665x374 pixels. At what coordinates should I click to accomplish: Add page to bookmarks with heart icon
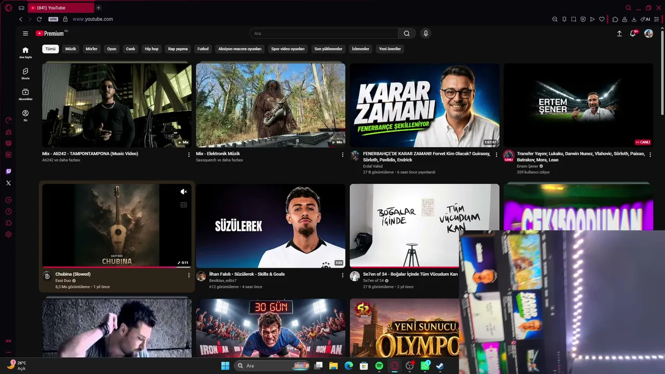(x=602, y=19)
